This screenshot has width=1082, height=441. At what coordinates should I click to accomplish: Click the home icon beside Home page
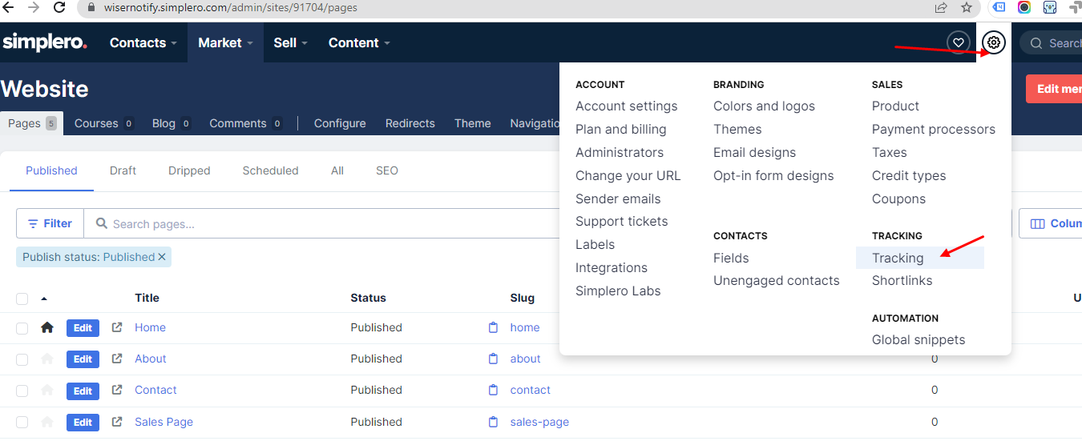[x=47, y=327]
